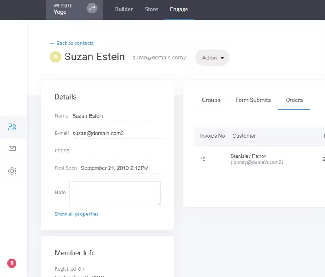Image resolution: width=325 pixels, height=277 pixels.
Task: Open the Form Submits tab
Action: (253, 100)
